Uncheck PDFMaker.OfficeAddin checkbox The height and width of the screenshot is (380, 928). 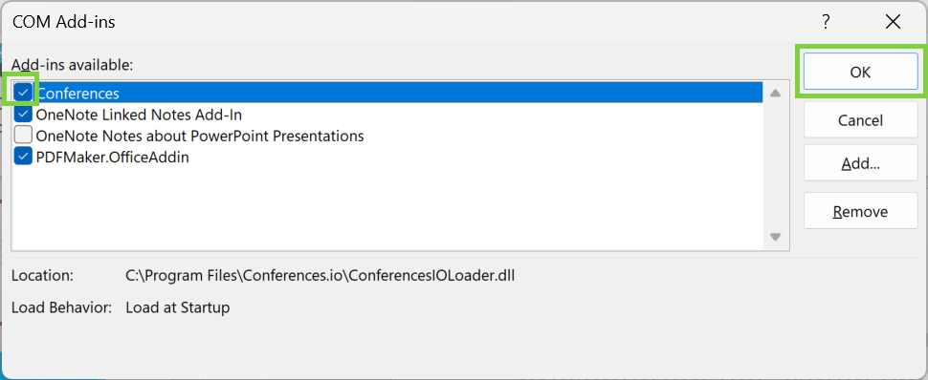[x=23, y=158]
